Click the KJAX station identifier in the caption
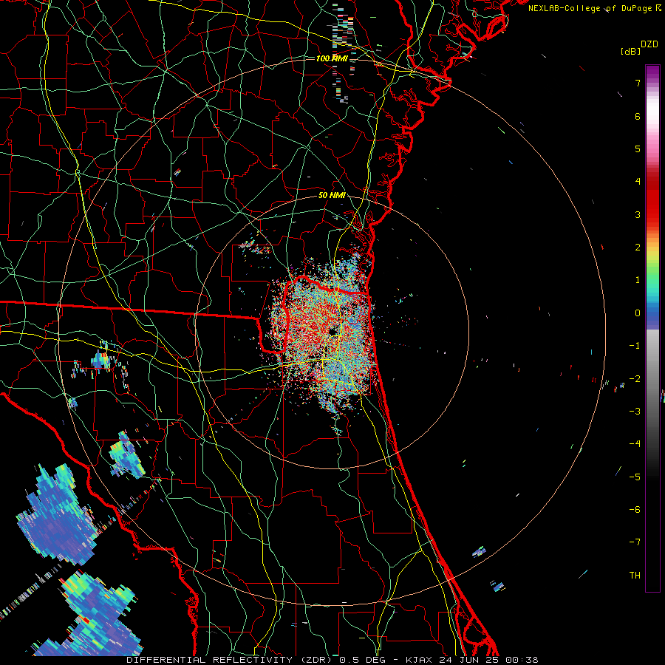This screenshot has height=665, width=665. pyautogui.click(x=419, y=660)
